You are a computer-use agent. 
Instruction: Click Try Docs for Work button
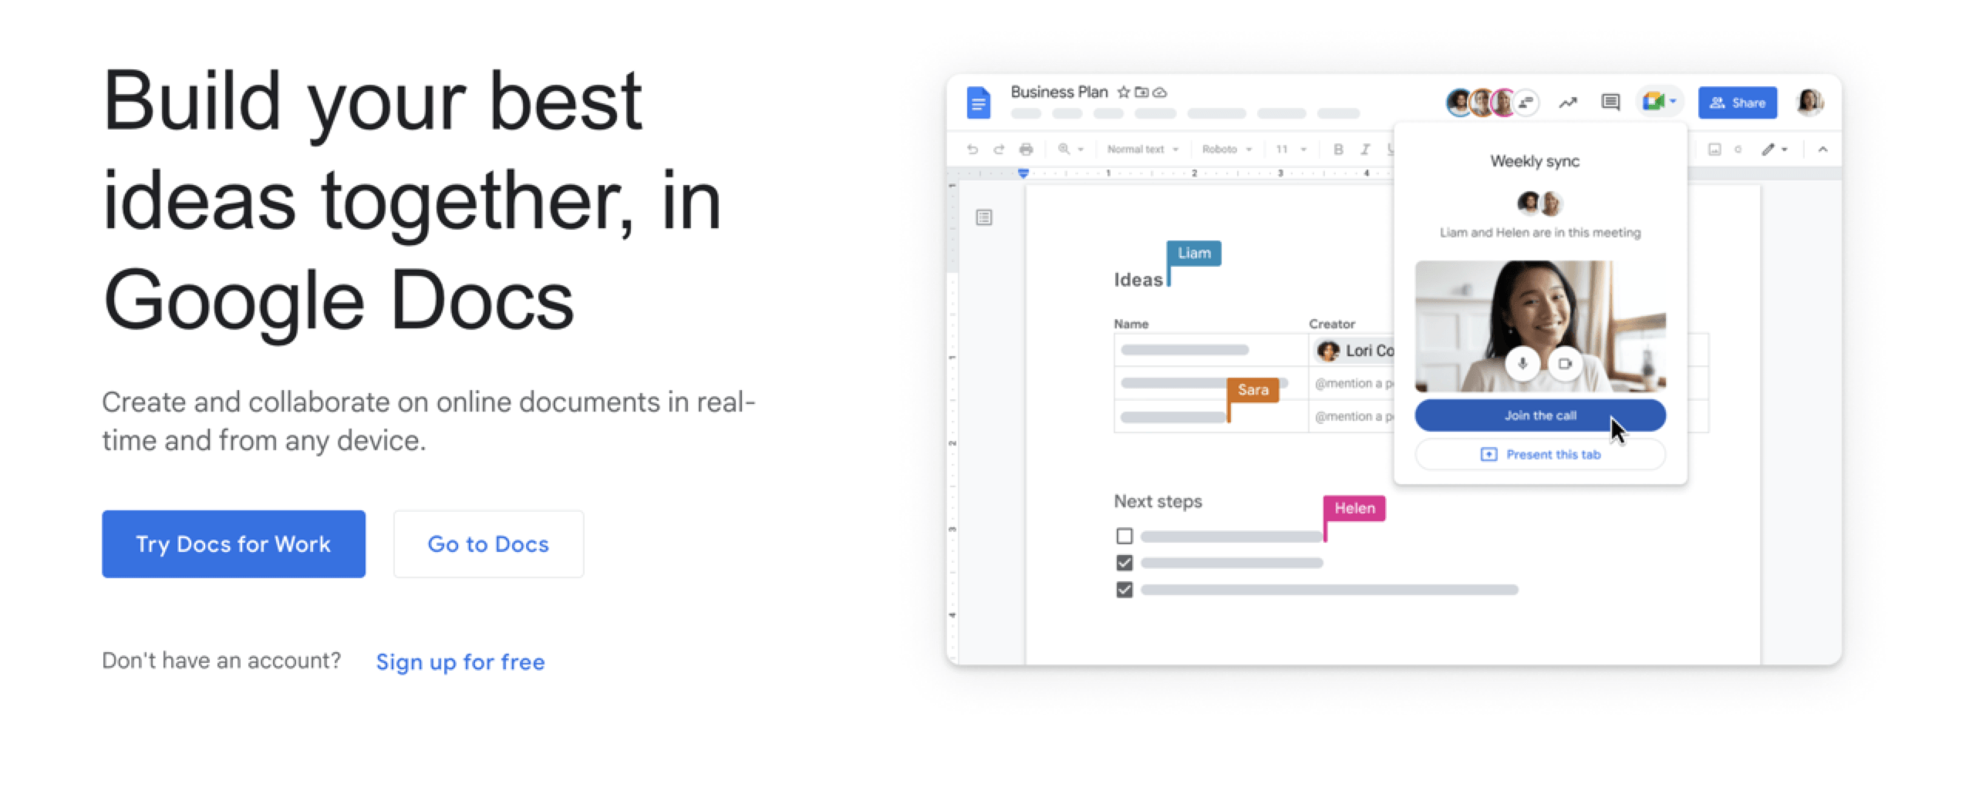pyautogui.click(x=234, y=544)
